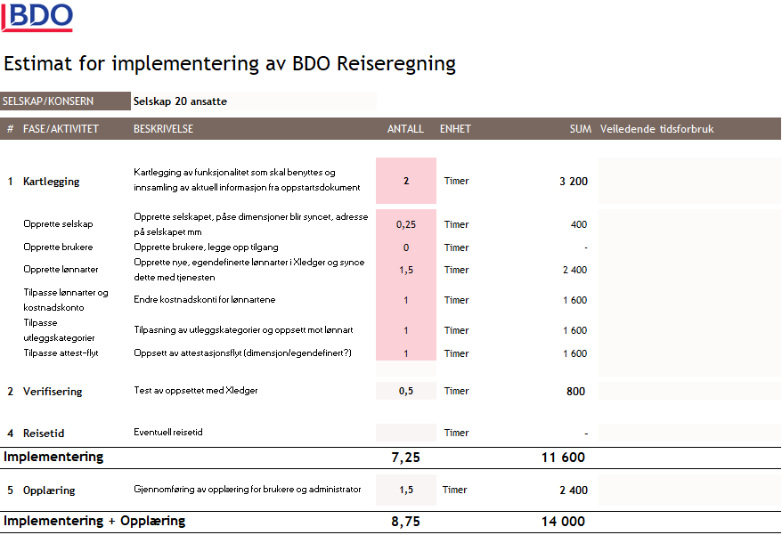This screenshot has height=535, width=782.
Task: Click the 'Eventuell reisetid' description
Action: coord(168,433)
